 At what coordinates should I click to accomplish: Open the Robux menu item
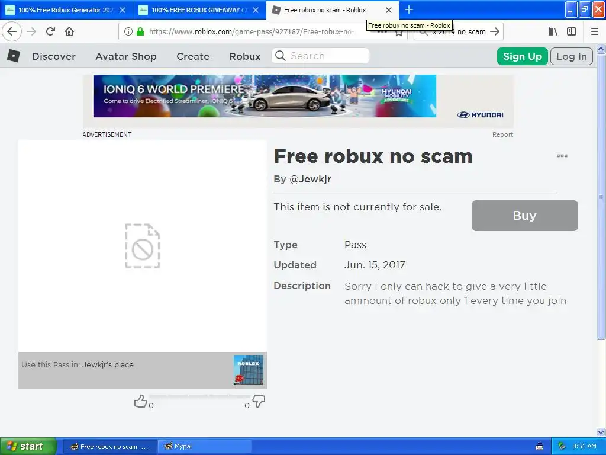click(x=244, y=56)
